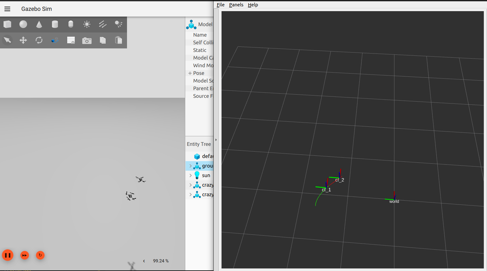Take a screenshot with the camera tool
487x271 pixels.
pyautogui.click(x=87, y=40)
